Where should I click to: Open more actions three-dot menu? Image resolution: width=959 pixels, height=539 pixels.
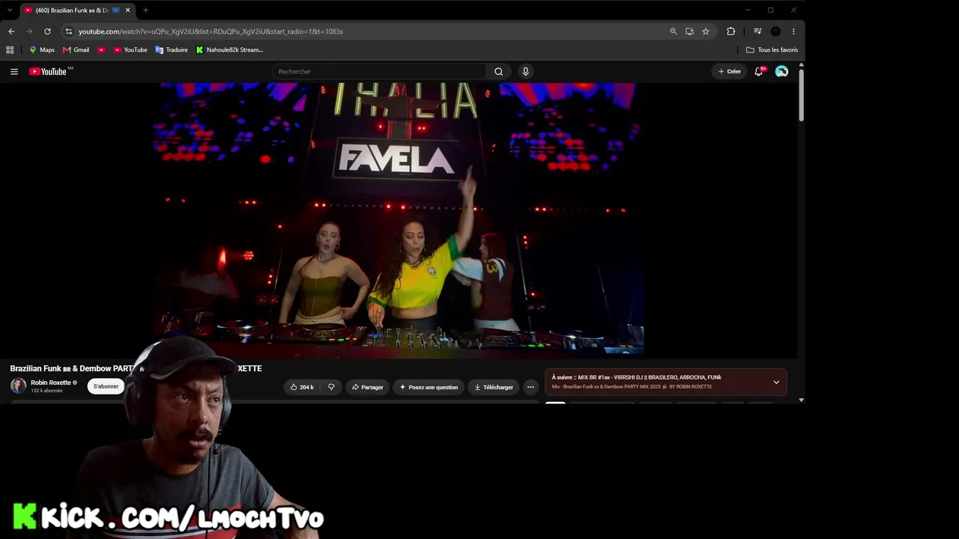pos(530,387)
